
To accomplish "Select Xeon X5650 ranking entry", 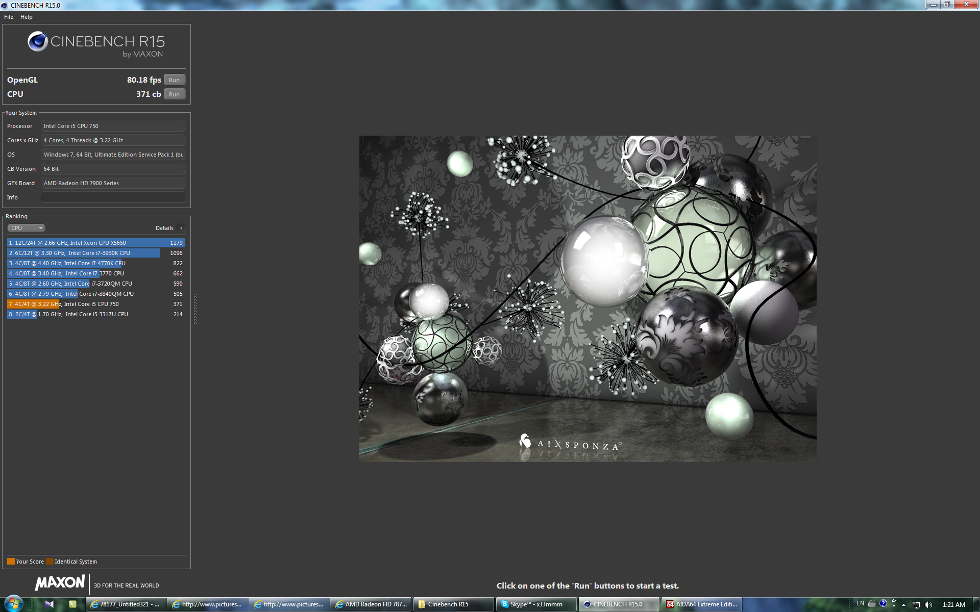I will pyautogui.click(x=95, y=243).
